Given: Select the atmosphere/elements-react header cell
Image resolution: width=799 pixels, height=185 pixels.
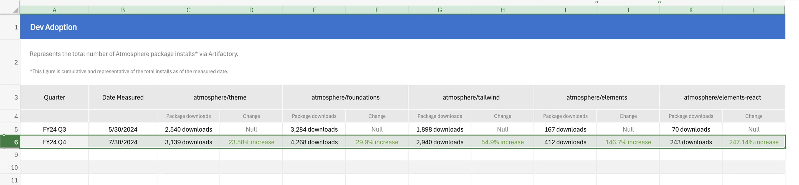Looking at the screenshot, I should click(x=722, y=97).
